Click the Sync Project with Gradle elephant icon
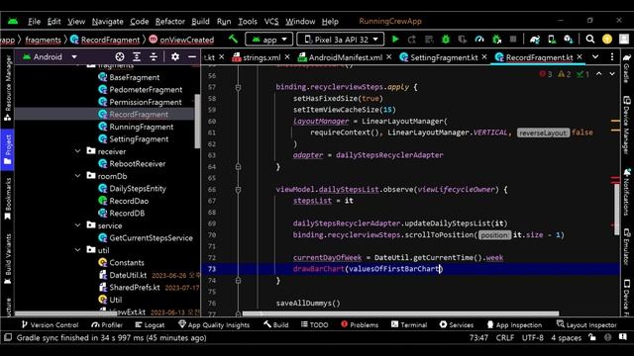 (x=535, y=40)
